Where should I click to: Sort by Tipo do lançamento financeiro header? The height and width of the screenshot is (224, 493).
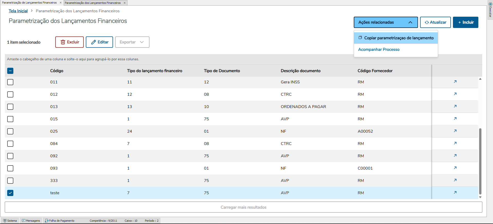[x=155, y=71]
